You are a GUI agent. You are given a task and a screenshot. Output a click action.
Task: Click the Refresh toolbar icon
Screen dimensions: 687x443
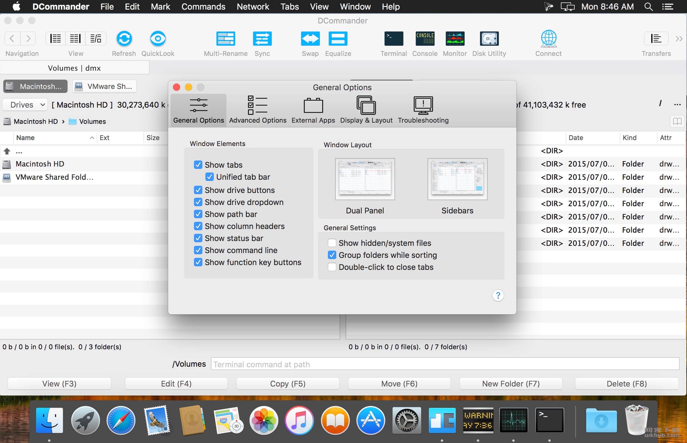point(124,39)
